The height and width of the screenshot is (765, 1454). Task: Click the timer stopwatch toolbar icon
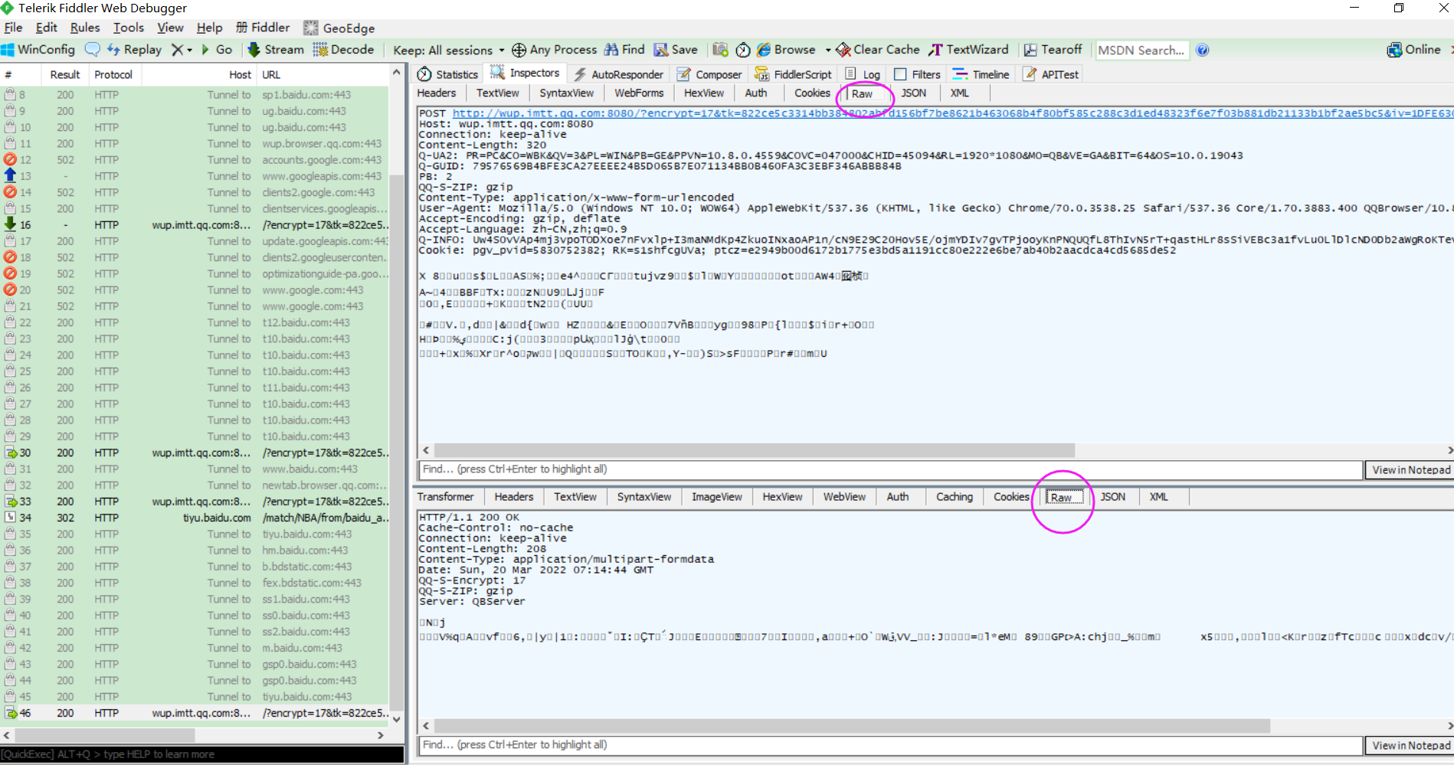point(742,50)
